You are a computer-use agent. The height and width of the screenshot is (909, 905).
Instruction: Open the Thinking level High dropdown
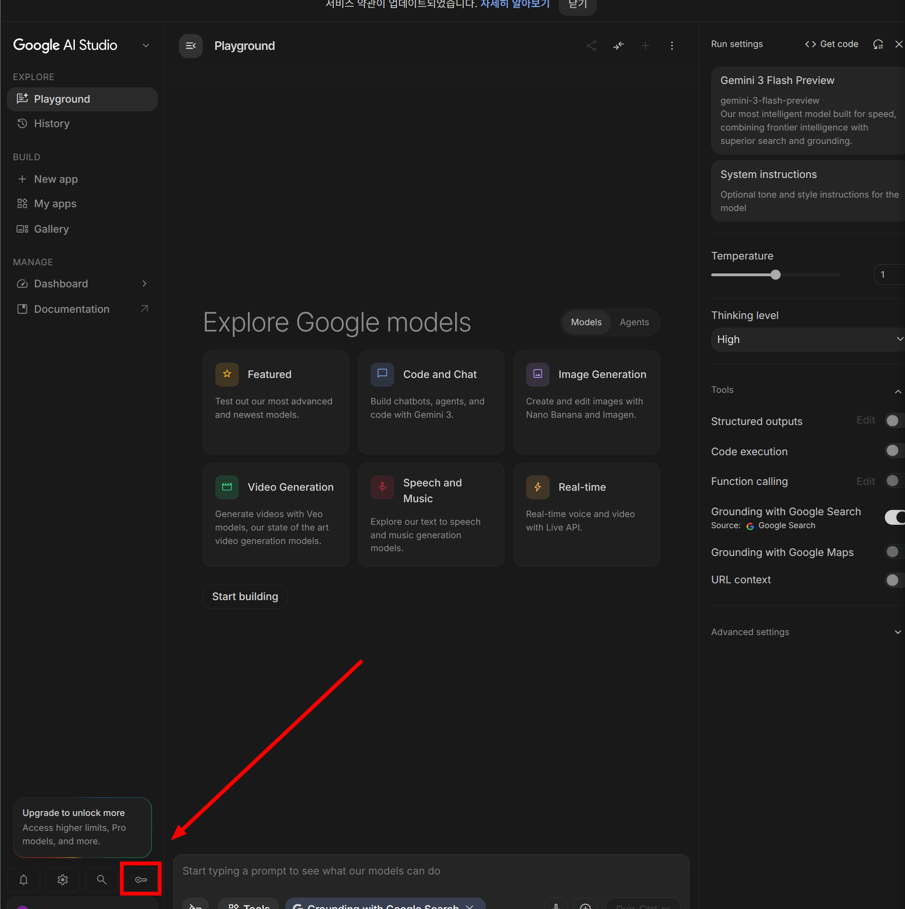(x=808, y=339)
